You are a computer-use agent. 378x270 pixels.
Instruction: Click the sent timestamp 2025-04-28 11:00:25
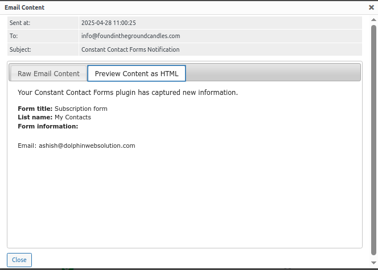coord(109,23)
